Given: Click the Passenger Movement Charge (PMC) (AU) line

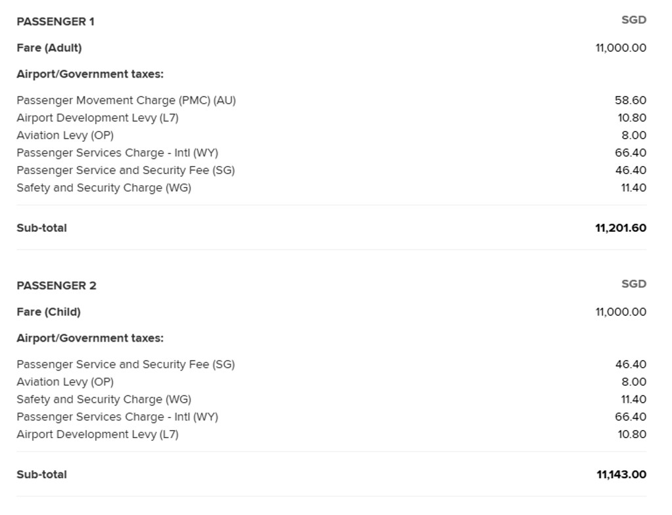Looking at the screenshot, I should (126, 101).
